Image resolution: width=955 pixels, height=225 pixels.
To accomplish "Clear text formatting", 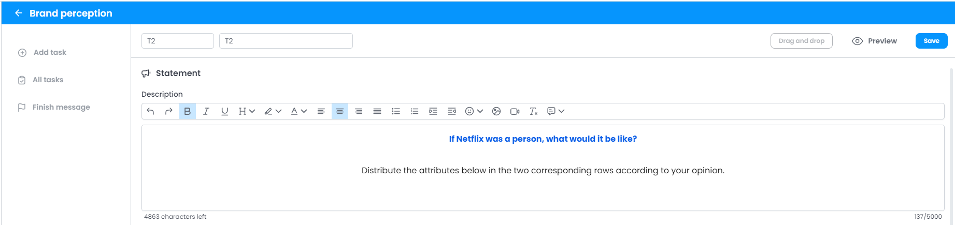I will [534, 111].
